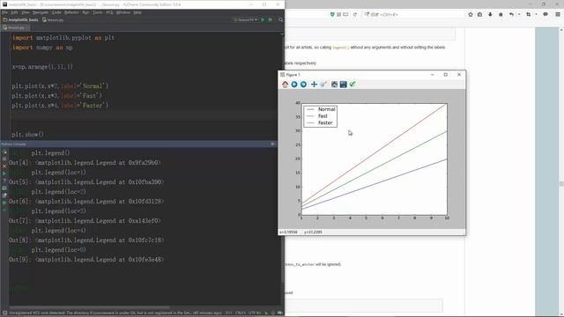Reload the page in the browser

pyautogui.click(x=355, y=14)
